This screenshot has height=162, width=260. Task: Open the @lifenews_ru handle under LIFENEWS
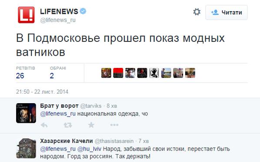point(58,20)
